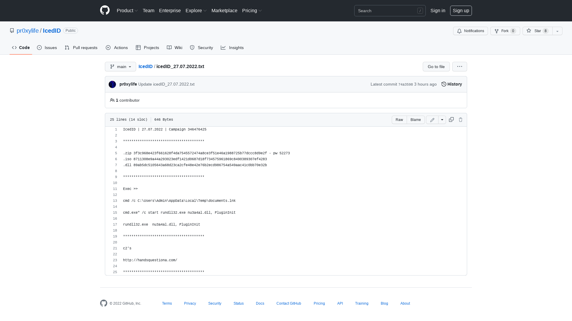The image size is (572, 321).
Task: Open the repository Security panel
Action: click(x=201, y=48)
